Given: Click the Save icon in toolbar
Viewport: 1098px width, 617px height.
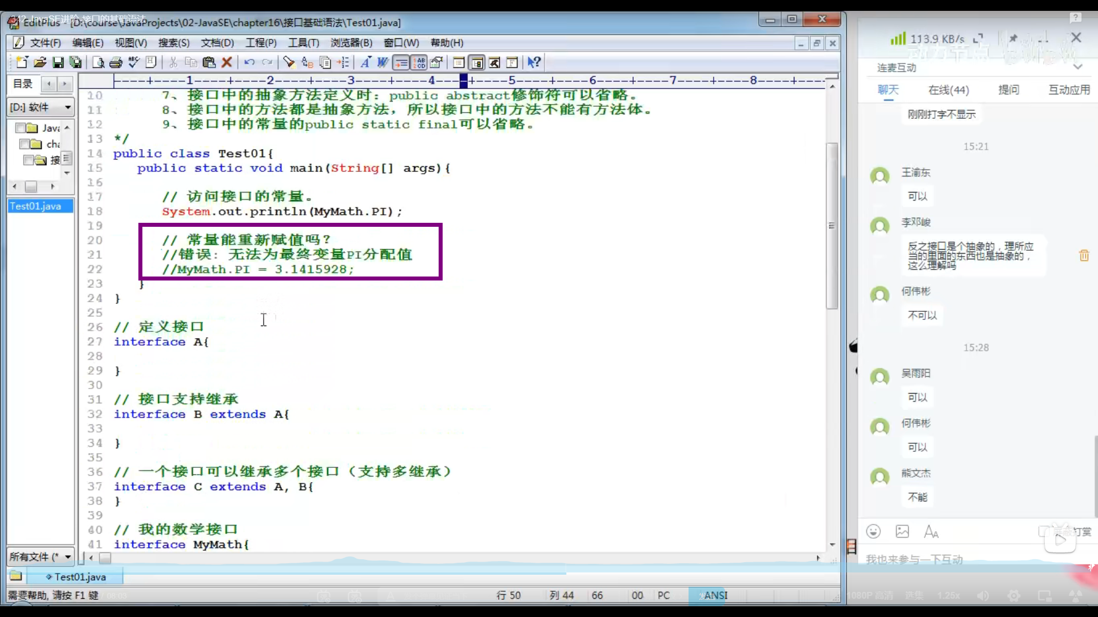Looking at the screenshot, I should 58,62.
